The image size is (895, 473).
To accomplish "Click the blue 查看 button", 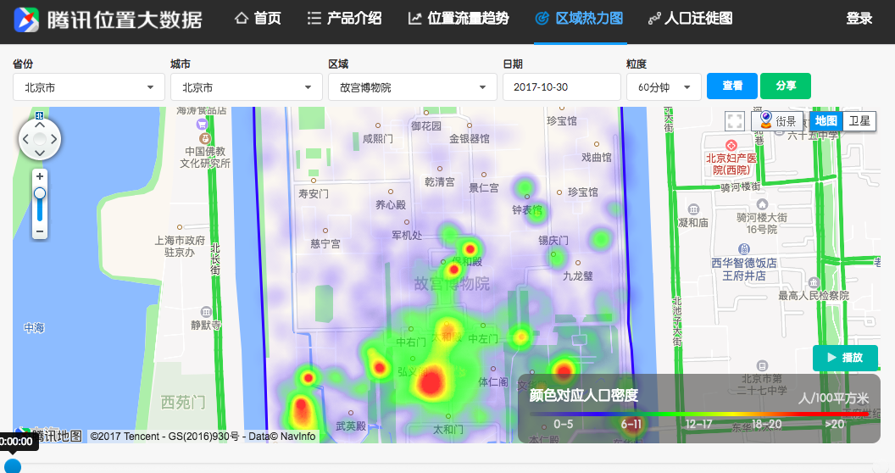I will point(731,86).
